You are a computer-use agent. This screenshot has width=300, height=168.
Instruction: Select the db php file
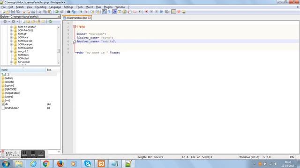coord(7,104)
